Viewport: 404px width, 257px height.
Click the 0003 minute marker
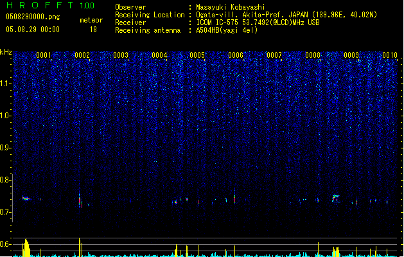121,55
